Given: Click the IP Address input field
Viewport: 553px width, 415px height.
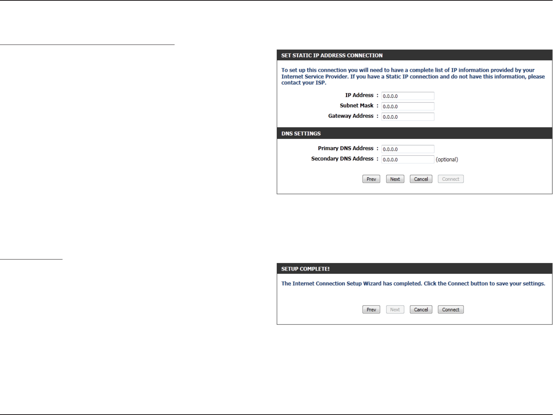Looking at the screenshot, I should [408, 96].
